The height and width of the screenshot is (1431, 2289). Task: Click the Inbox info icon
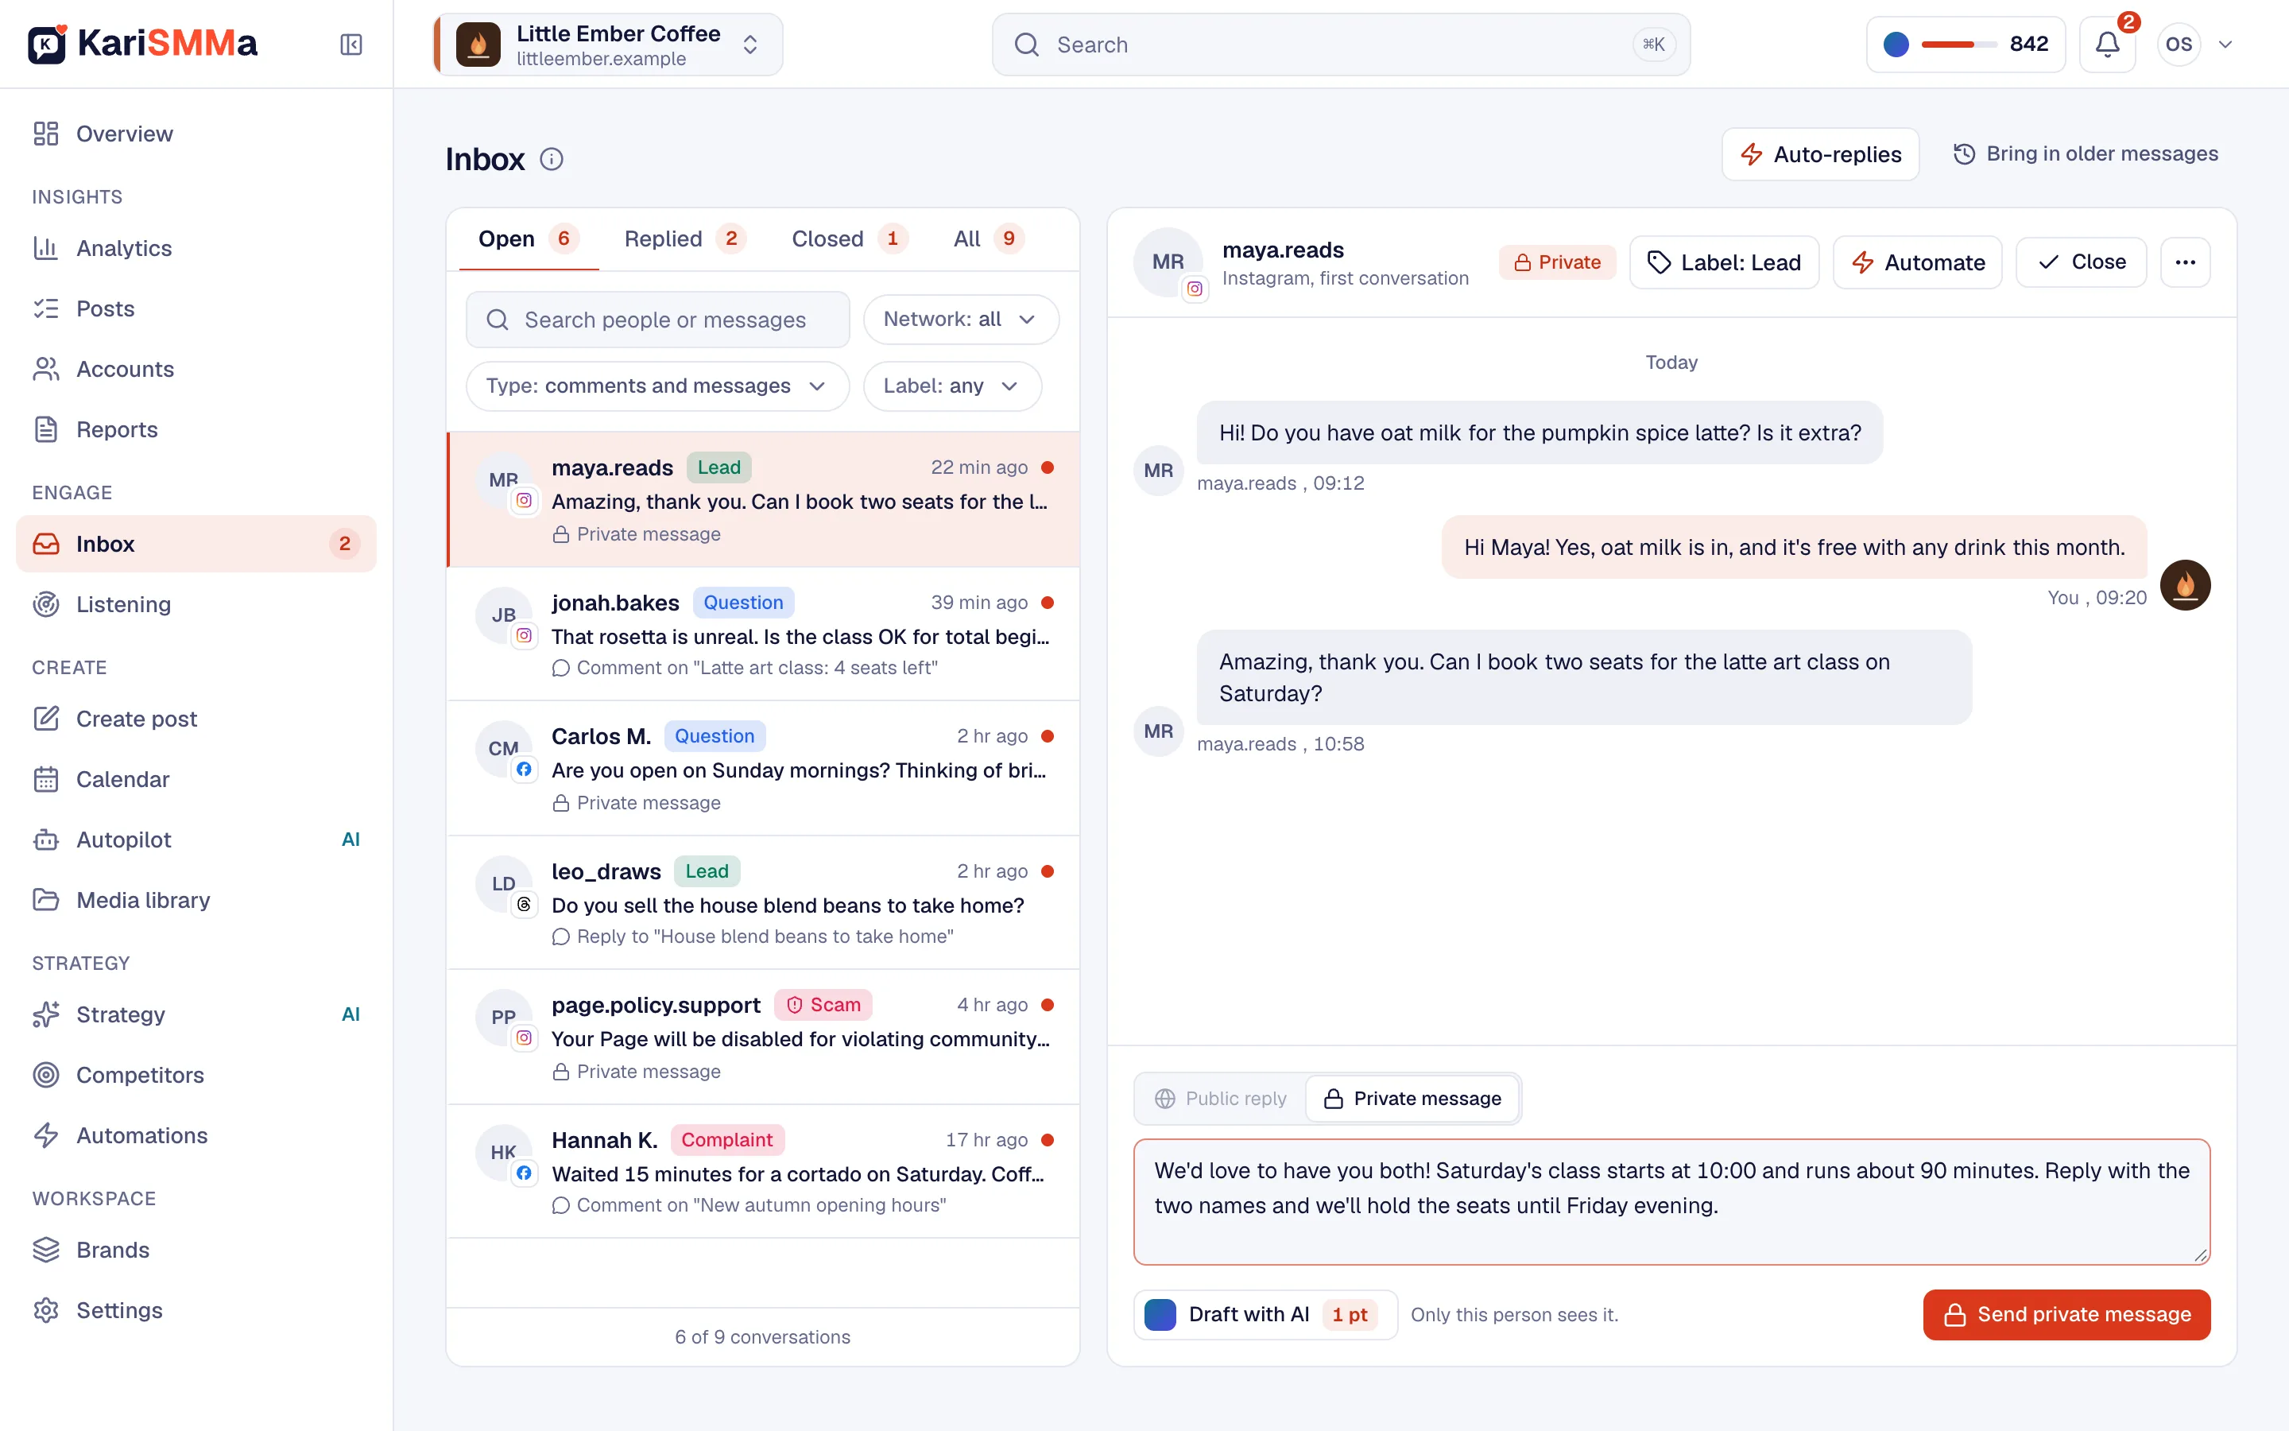(x=552, y=159)
